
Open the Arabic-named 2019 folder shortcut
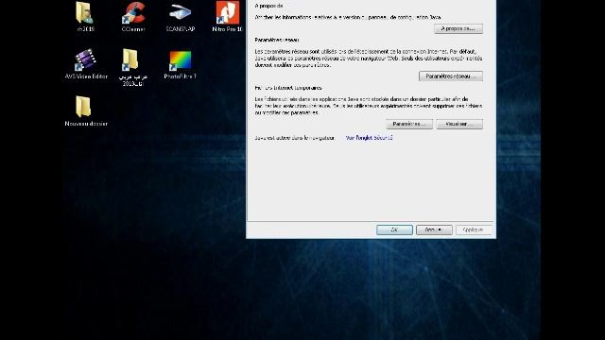coord(132,67)
